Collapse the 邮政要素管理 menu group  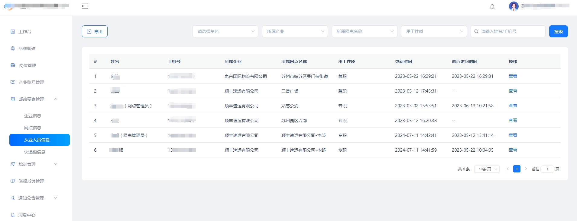56,99
